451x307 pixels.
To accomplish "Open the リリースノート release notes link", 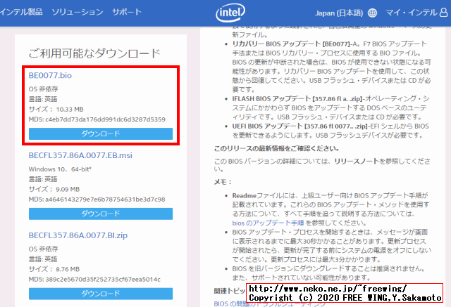I will (357, 162).
